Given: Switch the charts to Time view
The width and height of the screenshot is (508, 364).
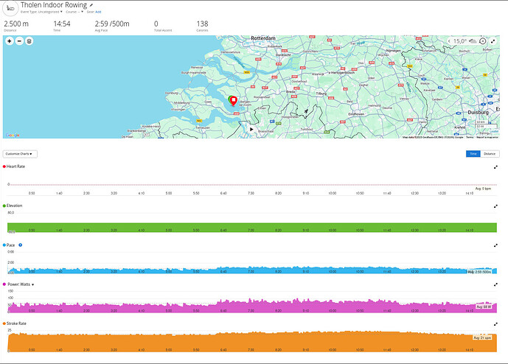Looking at the screenshot, I should (473, 153).
